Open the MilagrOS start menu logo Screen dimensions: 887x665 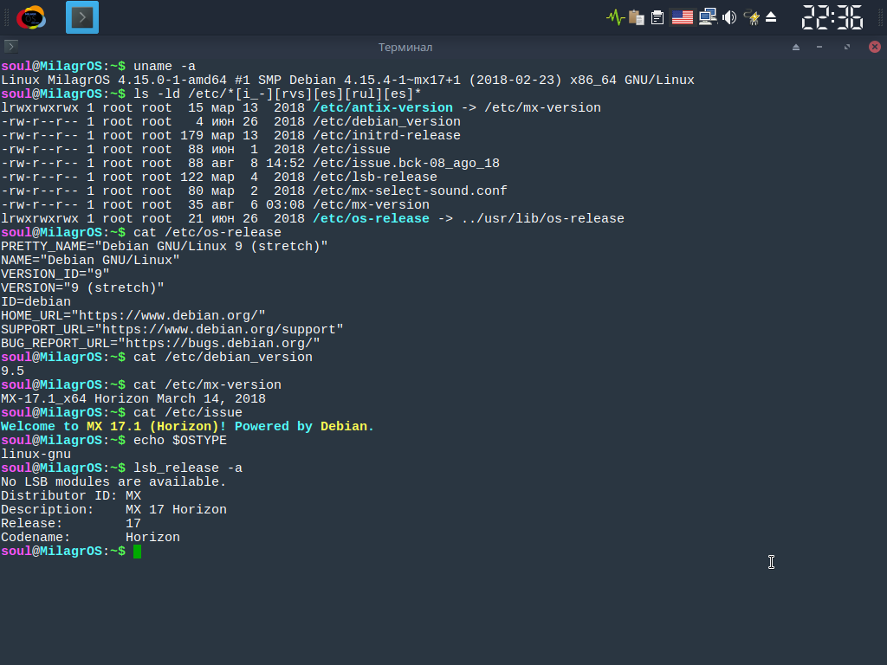pyautogui.click(x=31, y=17)
